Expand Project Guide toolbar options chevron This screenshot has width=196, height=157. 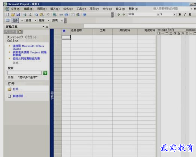65,20
